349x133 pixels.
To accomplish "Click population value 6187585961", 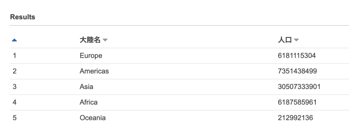I will [297, 102].
